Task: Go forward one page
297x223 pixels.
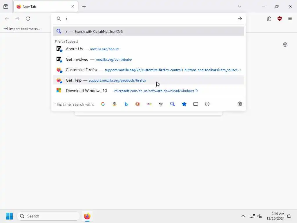Action: [x=17, y=19]
